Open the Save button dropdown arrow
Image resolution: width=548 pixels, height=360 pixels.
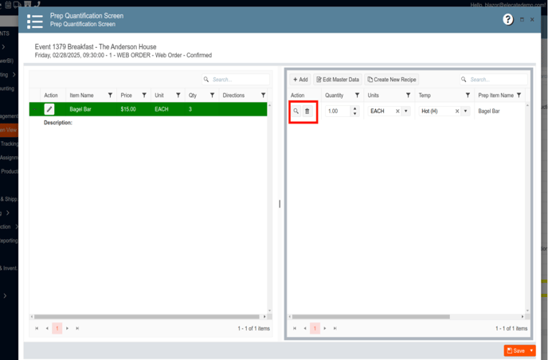[531, 350]
